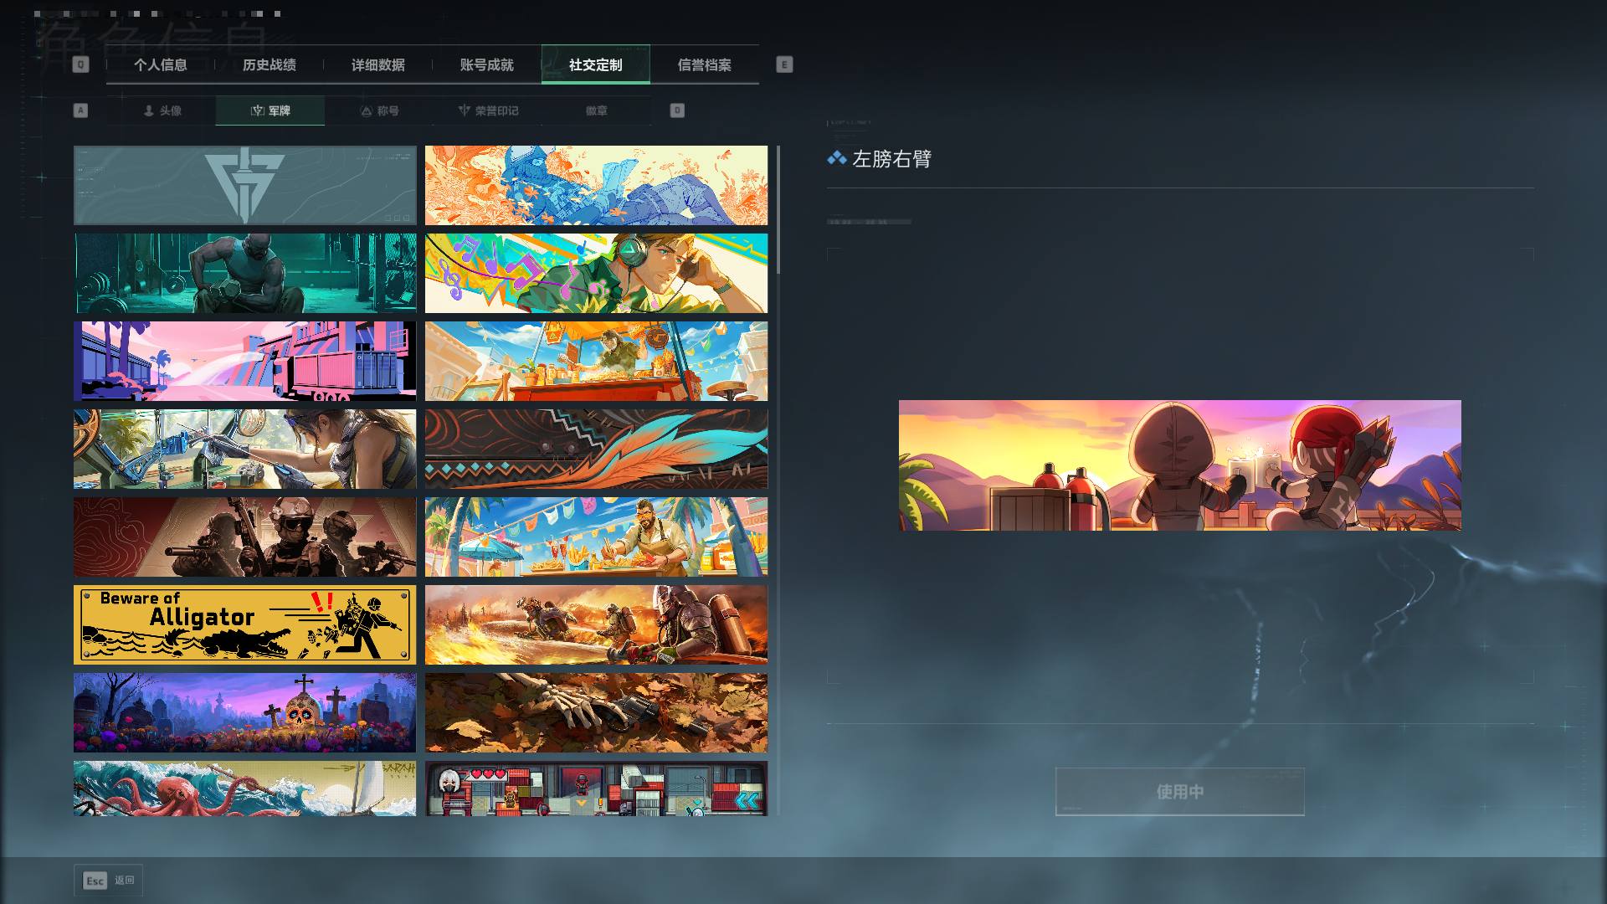The width and height of the screenshot is (1607, 904).
Task: Click the Q key previous-tab icon
Action: pos(80,64)
